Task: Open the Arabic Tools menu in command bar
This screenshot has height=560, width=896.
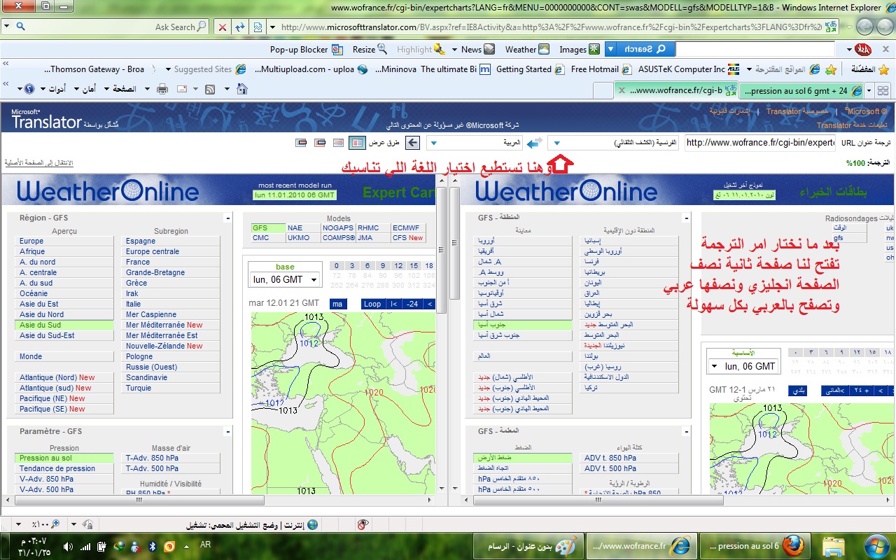Action: point(52,89)
